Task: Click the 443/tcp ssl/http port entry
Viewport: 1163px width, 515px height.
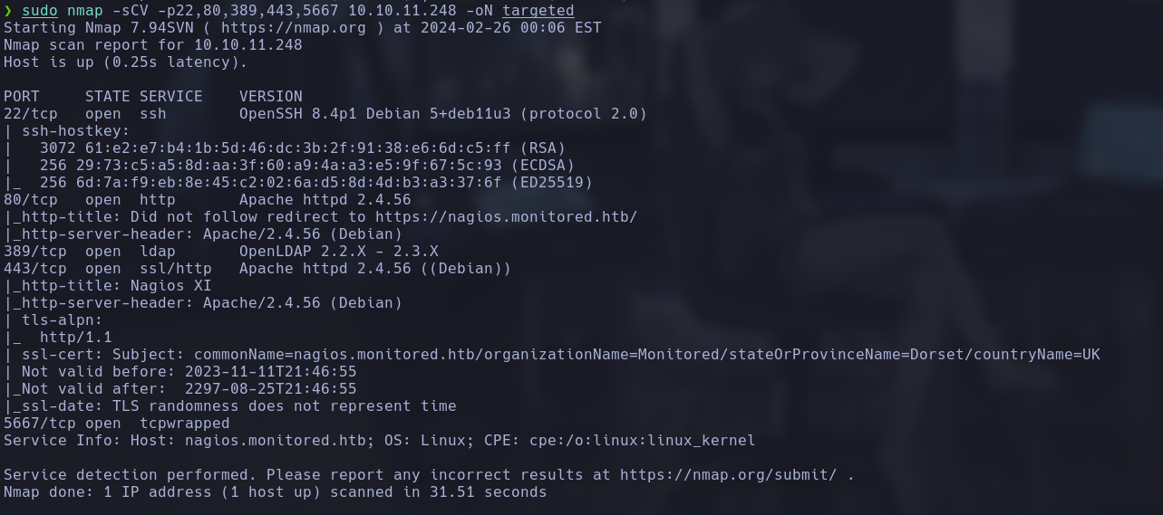Action: [x=257, y=269]
